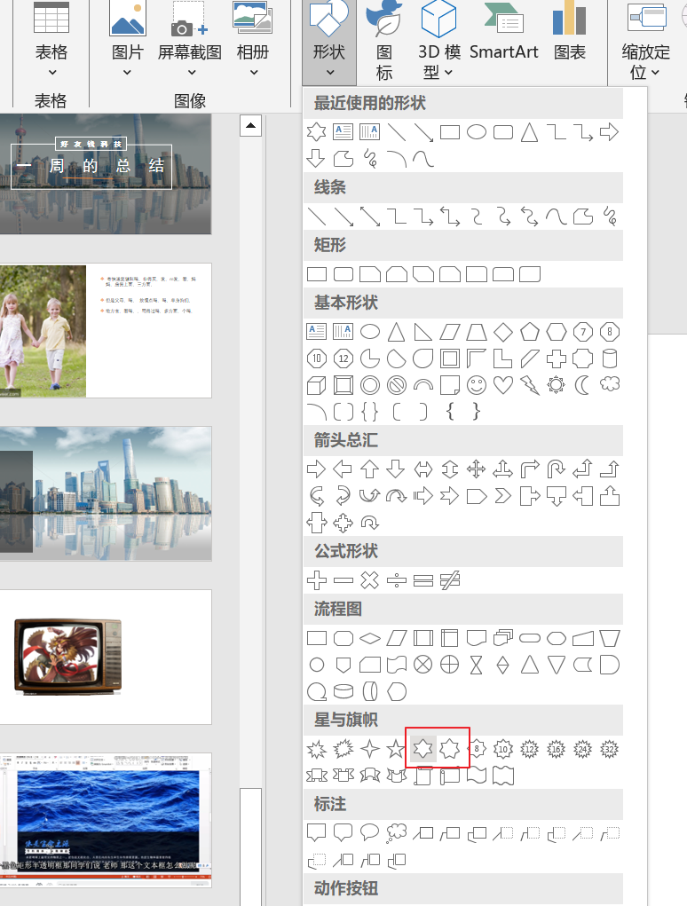Select the right arrow in block arrows
Viewport: 687px width, 906px height.
click(317, 469)
